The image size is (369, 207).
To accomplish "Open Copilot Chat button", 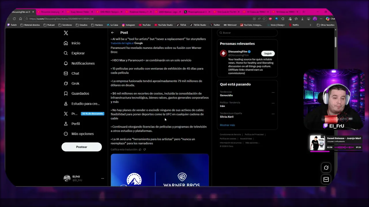I will (330, 19).
